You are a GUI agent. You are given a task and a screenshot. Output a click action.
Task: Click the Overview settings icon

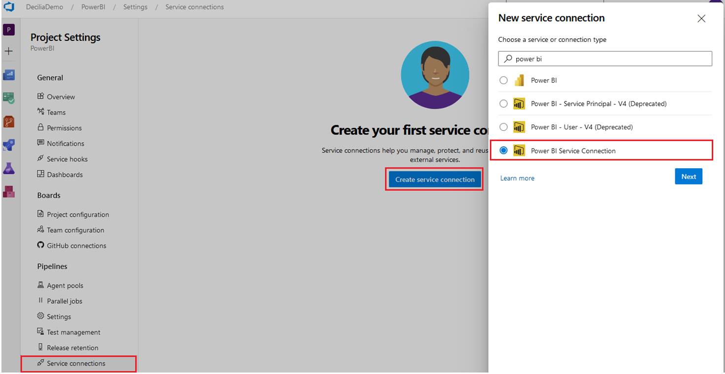point(41,96)
